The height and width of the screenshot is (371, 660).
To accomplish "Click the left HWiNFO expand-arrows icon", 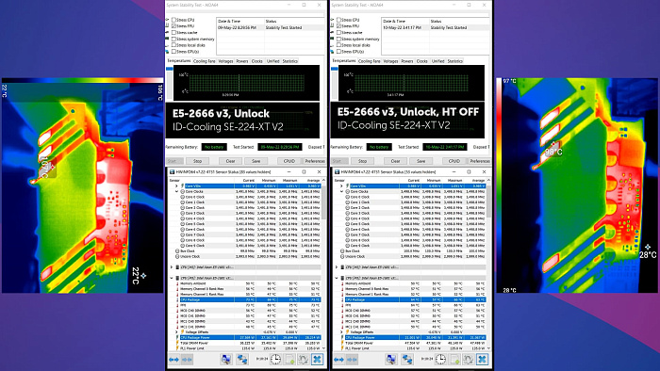I will (173, 360).
